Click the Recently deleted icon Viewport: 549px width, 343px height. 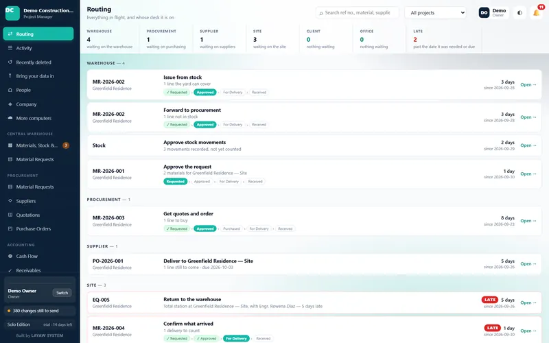click(x=10, y=62)
